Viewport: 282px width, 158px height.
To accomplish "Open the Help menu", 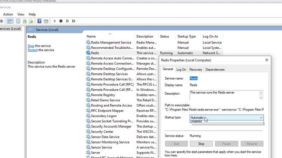I will (x=32, y=14).
